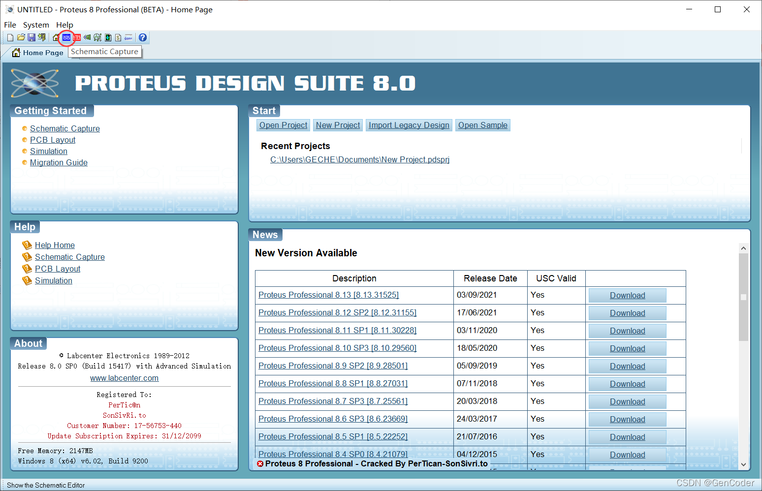Open the Bill of Materials dollar icon

[118, 37]
